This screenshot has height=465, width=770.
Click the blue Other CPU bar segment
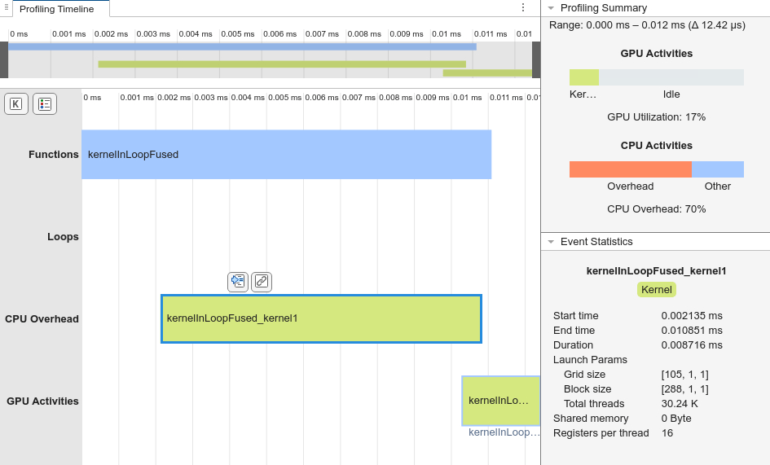tap(717, 169)
